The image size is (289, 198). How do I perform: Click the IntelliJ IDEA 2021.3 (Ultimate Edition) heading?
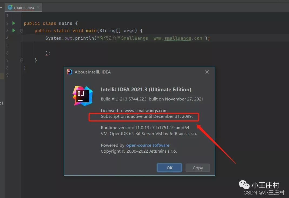(x=146, y=89)
